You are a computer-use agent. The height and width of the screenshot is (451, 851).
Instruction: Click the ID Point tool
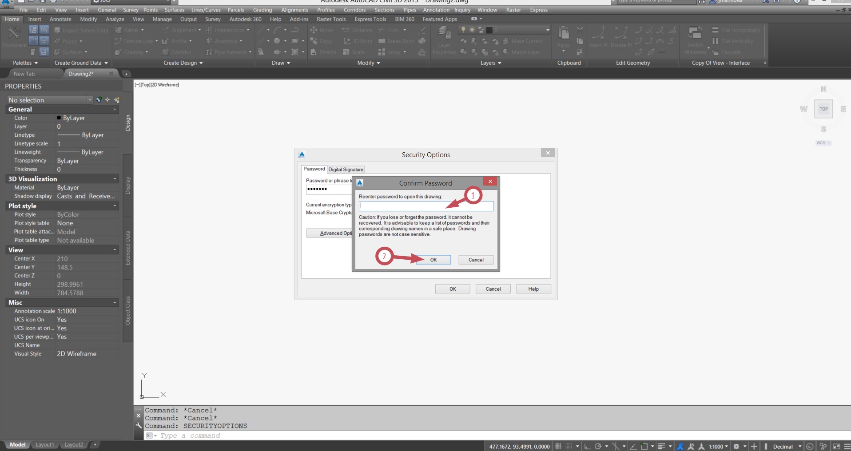pos(358,41)
